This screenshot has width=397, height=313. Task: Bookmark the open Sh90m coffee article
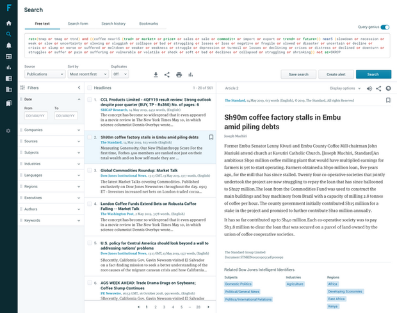click(x=388, y=100)
